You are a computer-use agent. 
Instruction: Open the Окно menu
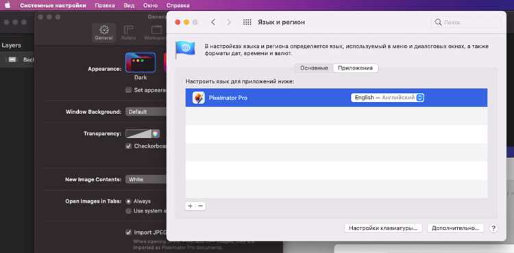coord(151,5)
